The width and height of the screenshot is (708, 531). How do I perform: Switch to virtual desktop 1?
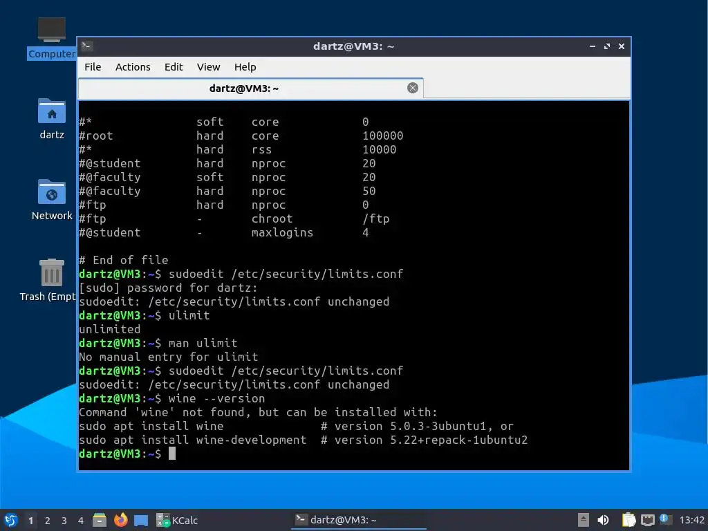coord(30,521)
